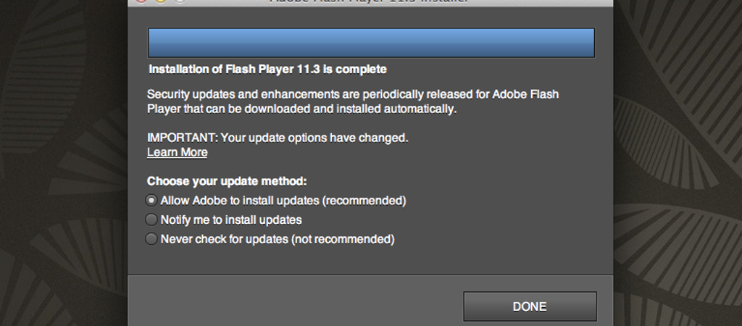
Task: Select Allow Adobe to install updates radio button
Action: point(151,201)
